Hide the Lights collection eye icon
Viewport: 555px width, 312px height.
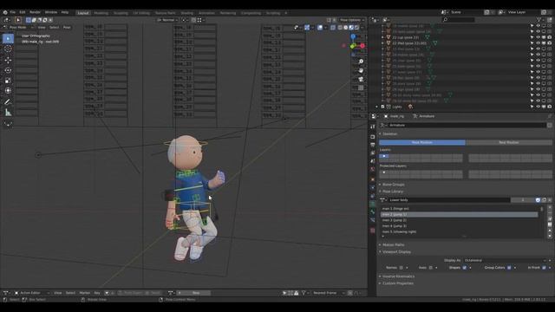tap(538, 107)
